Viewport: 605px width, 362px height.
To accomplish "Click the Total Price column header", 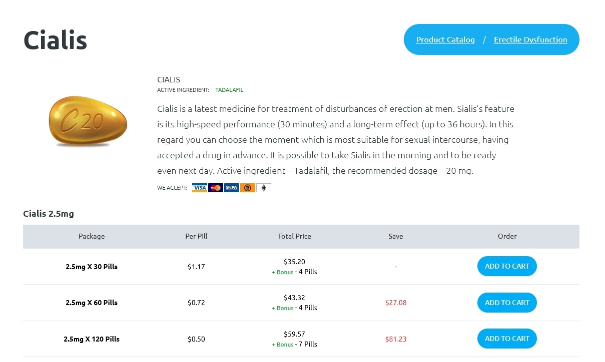I will point(294,236).
